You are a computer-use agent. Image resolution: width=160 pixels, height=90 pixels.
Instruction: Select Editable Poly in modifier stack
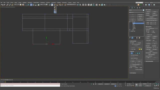pyautogui.click(x=133, y=31)
